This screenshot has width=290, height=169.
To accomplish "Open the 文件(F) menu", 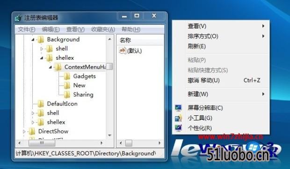I will (27, 29).
